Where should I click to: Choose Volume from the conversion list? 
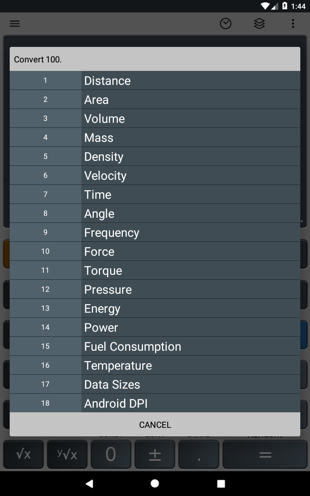[x=155, y=119]
